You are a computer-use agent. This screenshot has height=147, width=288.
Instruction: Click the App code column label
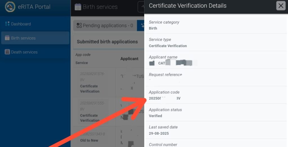click(83, 55)
